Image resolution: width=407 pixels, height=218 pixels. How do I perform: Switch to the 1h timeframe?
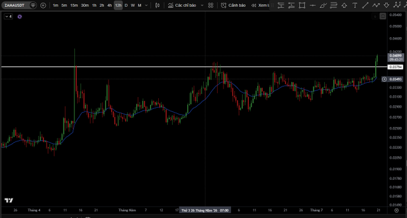94,5
